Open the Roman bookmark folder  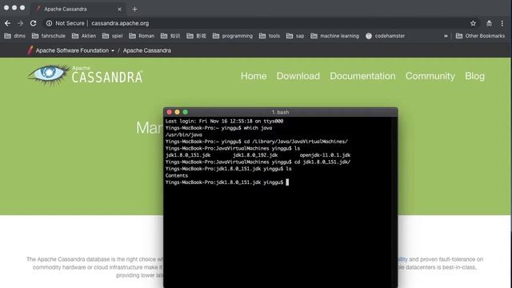(142, 36)
